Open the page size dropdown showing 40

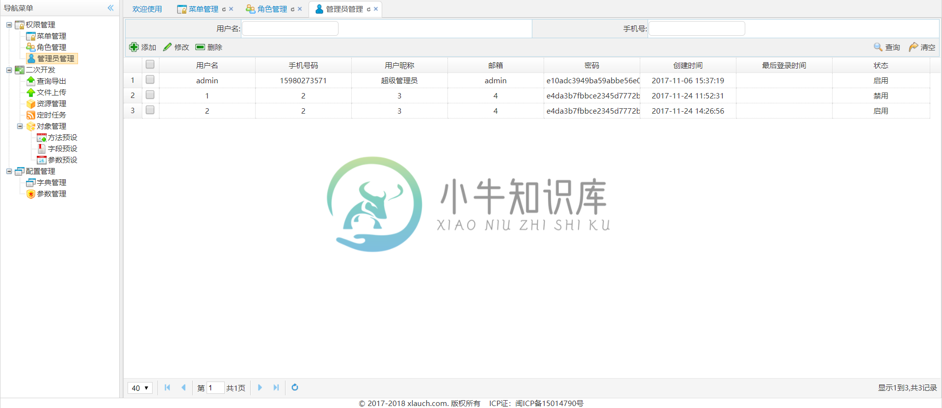140,388
